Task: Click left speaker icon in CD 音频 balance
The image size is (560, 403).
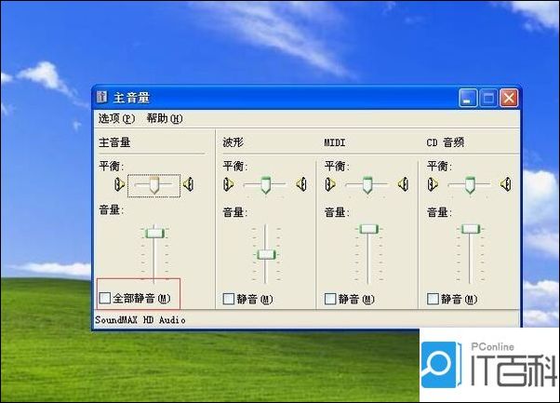Action: click(x=433, y=184)
